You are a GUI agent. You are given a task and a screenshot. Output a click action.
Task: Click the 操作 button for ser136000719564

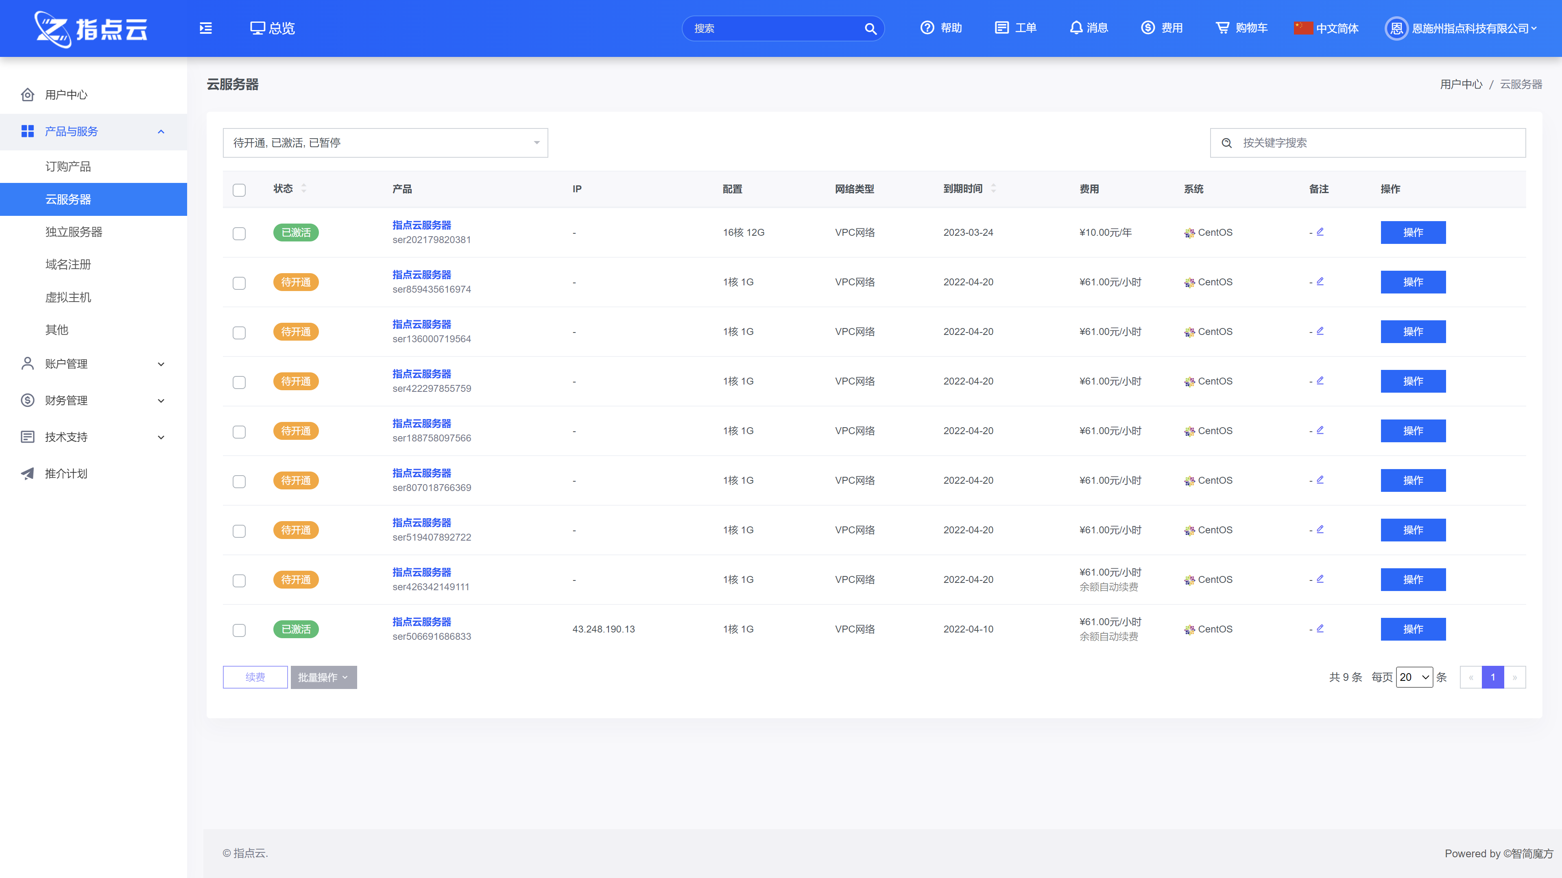tap(1413, 331)
